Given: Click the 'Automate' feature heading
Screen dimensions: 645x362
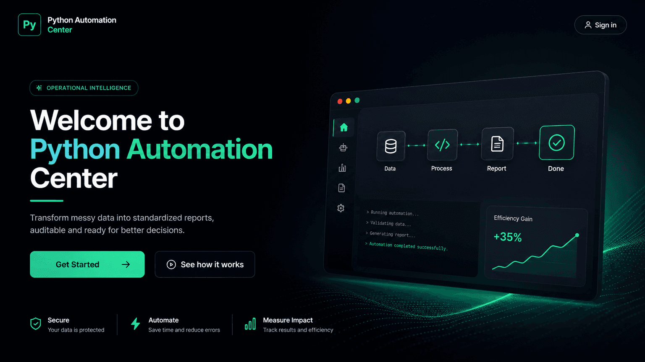Looking at the screenshot, I should 164,320.
